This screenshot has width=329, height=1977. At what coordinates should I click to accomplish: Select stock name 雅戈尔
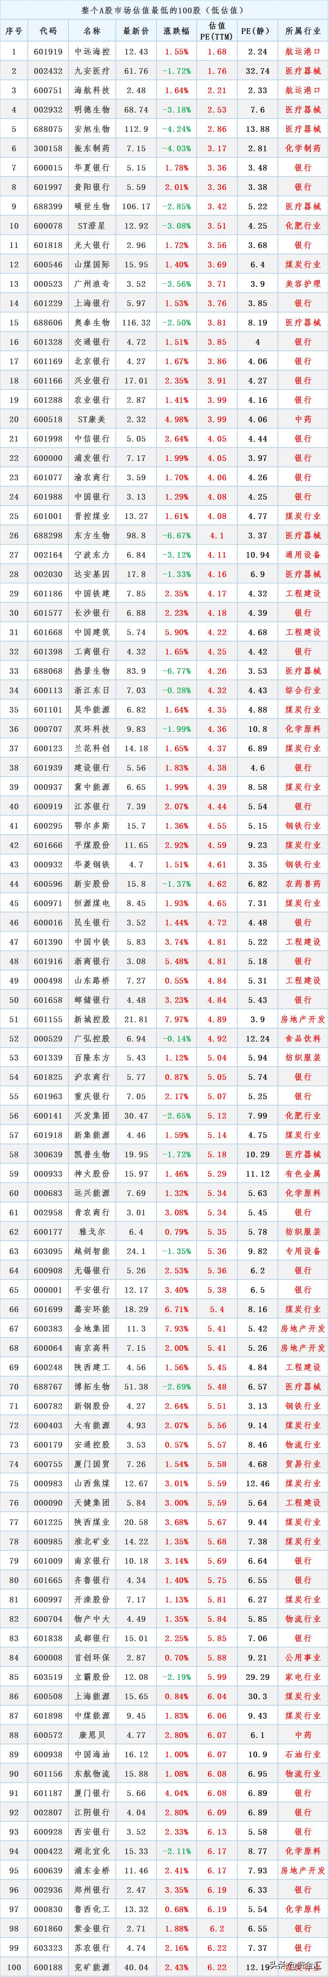coord(92,1231)
